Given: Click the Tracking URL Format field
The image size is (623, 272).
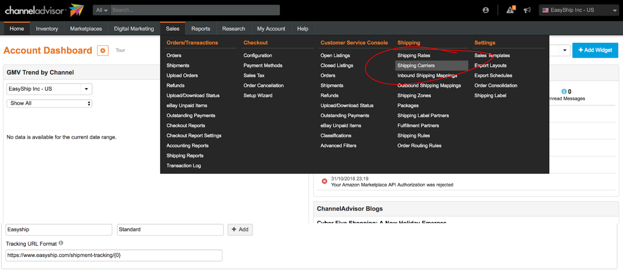Looking at the screenshot, I should 114,255.
